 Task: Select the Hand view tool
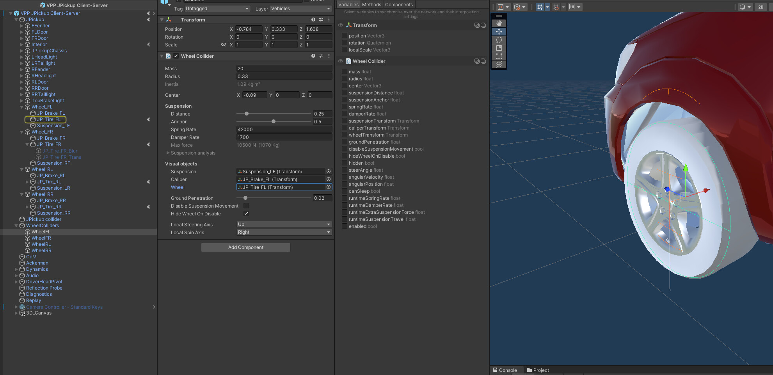coord(499,23)
